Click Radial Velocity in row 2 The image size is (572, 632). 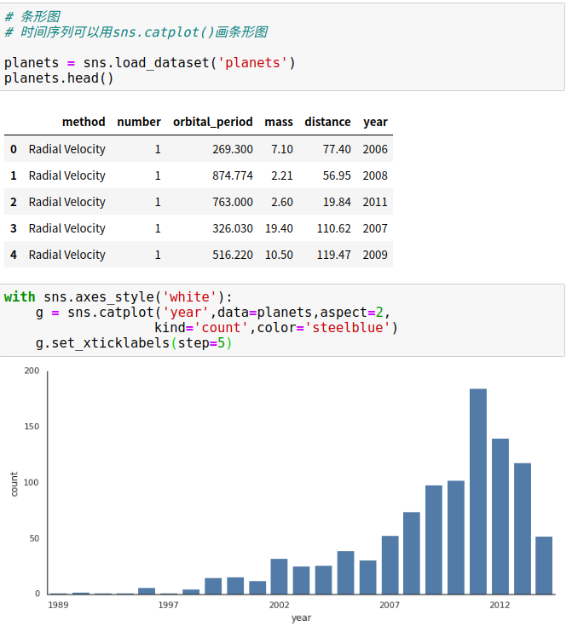pos(67,202)
